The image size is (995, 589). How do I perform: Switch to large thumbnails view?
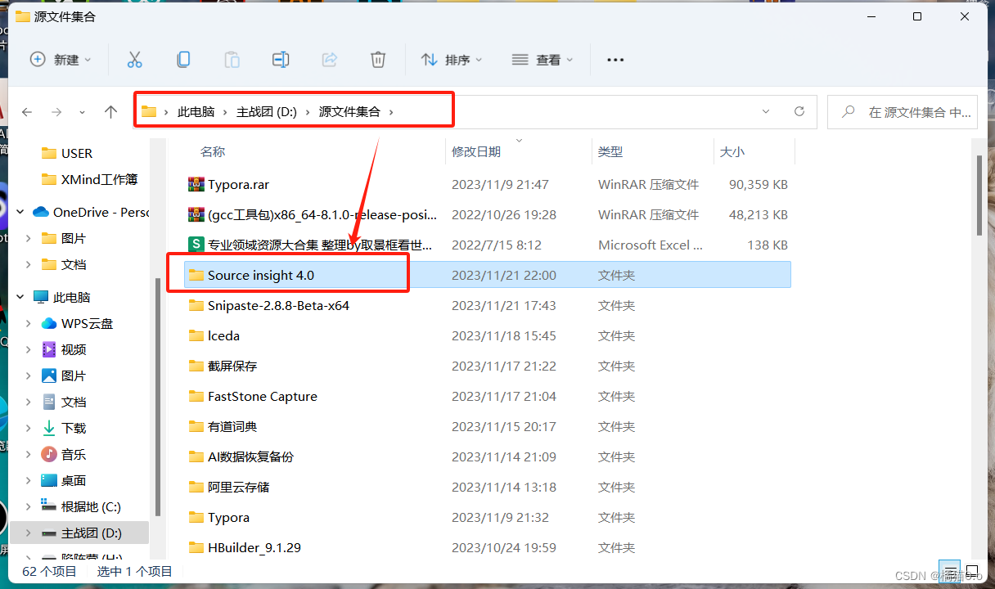[972, 570]
